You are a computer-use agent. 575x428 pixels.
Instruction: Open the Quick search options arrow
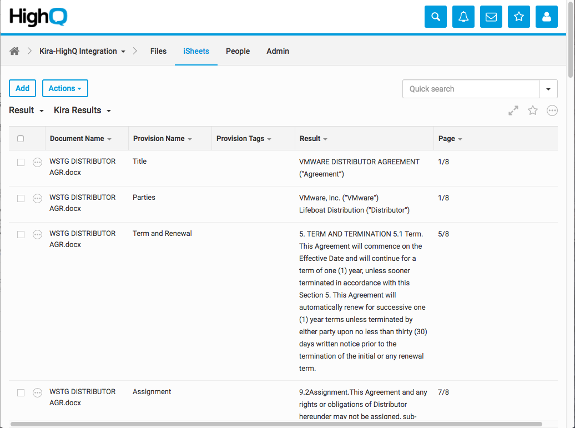tap(548, 89)
